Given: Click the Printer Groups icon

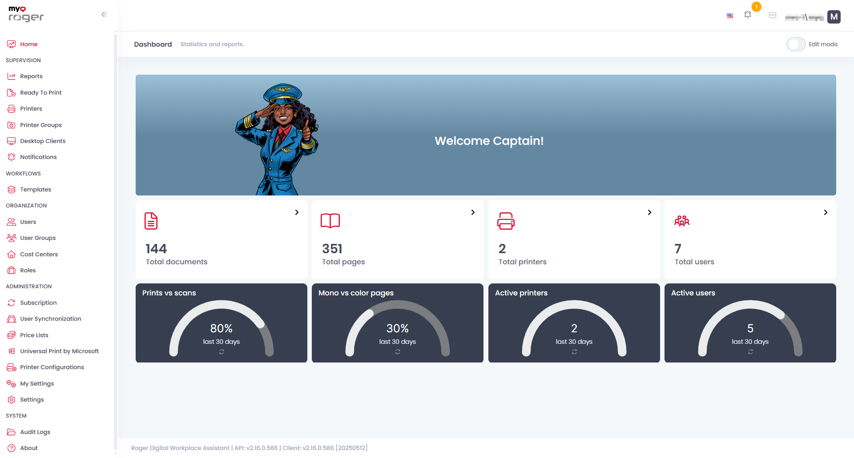Looking at the screenshot, I should click(x=12, y=125).
